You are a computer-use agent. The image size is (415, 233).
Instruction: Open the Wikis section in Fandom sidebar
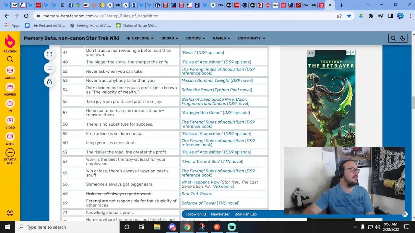pyautogui.click(x=10, y=139)
